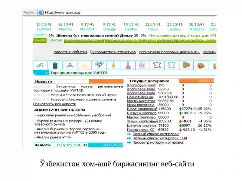Image resolution: width=242 pixels, height=181 pixels.
Task: Click red down arrow in Жмых хлопковый row
Action: point(180,122)
